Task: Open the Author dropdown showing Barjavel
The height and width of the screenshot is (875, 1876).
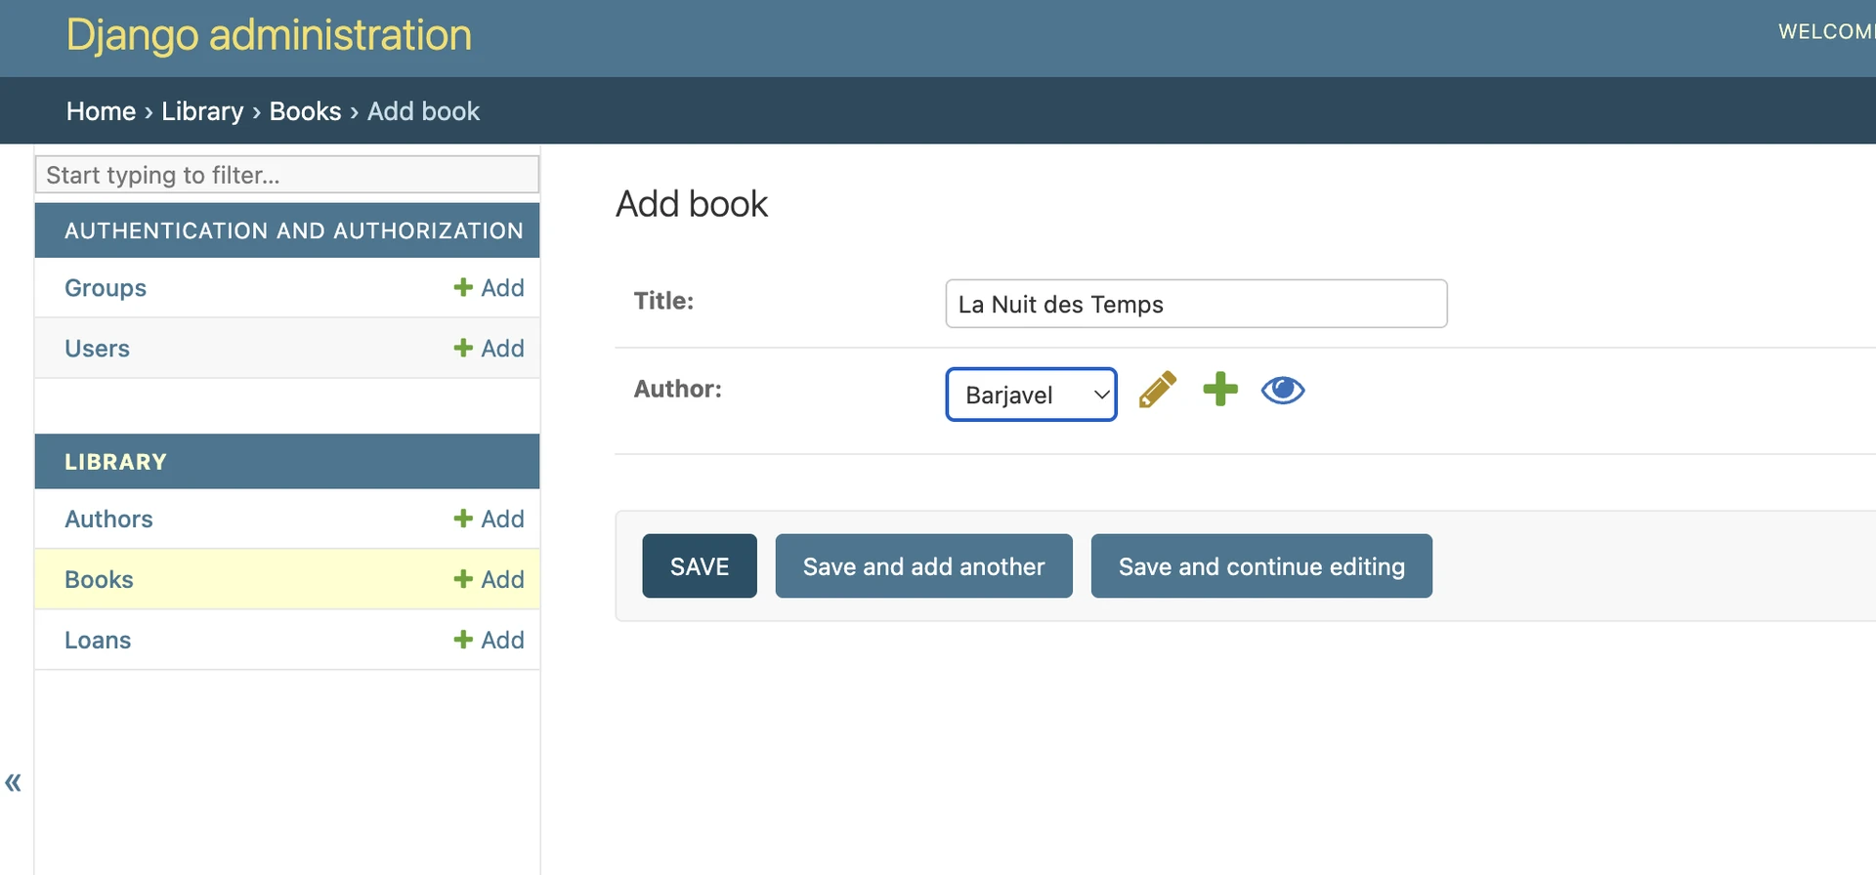Action: point(1031,395)
